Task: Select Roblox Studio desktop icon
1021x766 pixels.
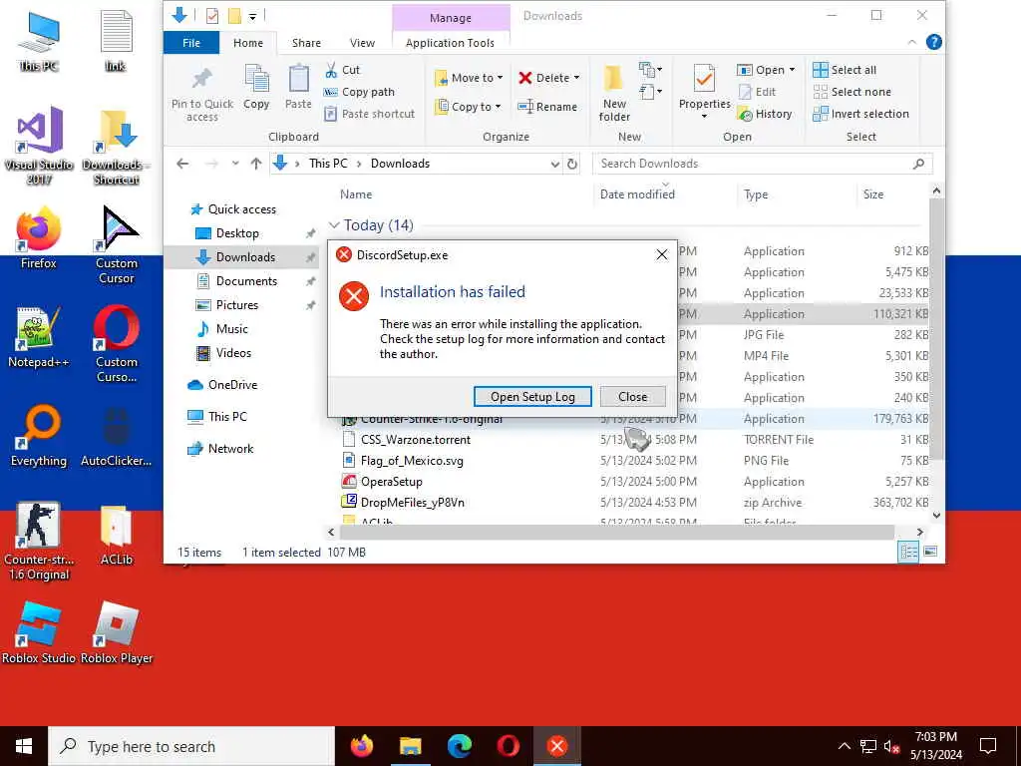Action: 39,633
